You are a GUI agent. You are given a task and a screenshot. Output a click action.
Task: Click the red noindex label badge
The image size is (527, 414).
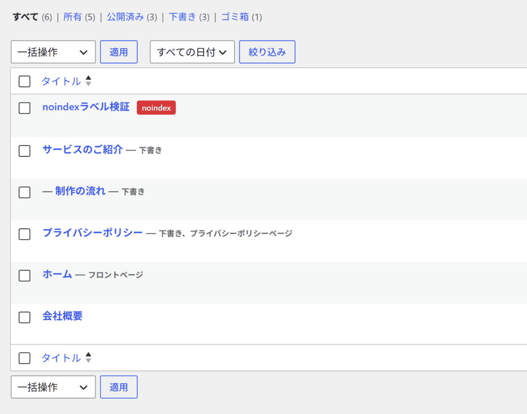tap(156, 108)
